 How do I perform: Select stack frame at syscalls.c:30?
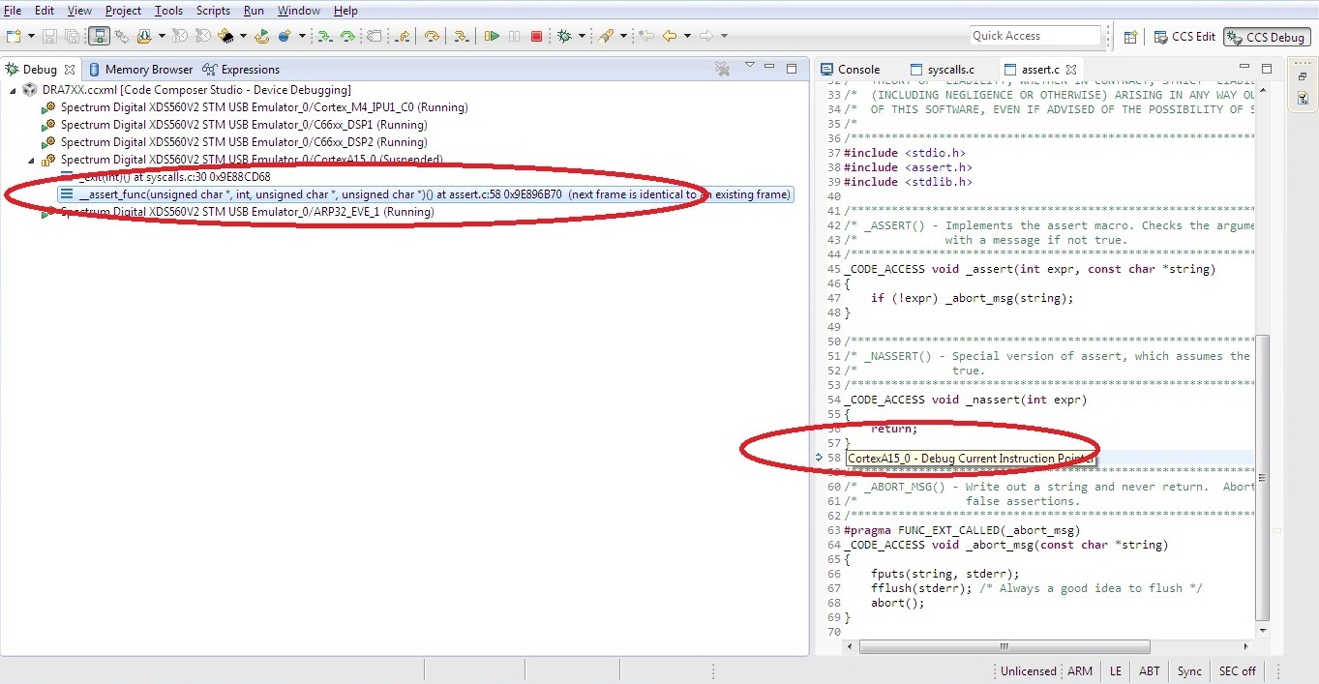(x=165, y=177)
